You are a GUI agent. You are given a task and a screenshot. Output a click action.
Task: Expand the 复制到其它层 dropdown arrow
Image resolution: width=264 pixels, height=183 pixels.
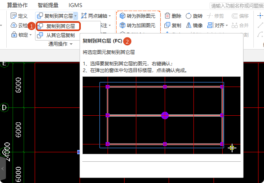coord(76,16)
